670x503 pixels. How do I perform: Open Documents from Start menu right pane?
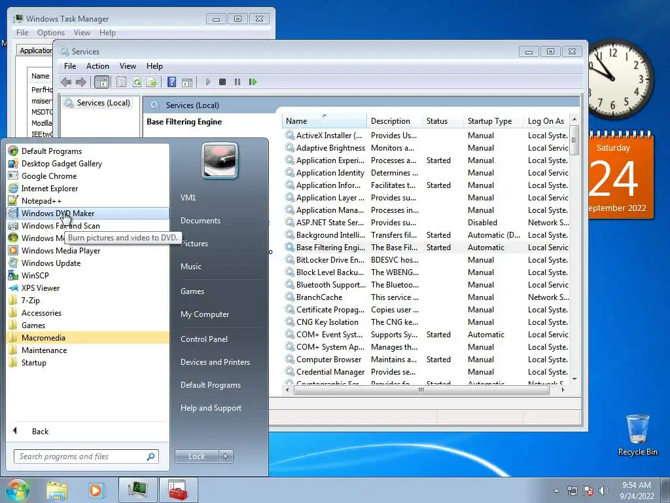200,221
